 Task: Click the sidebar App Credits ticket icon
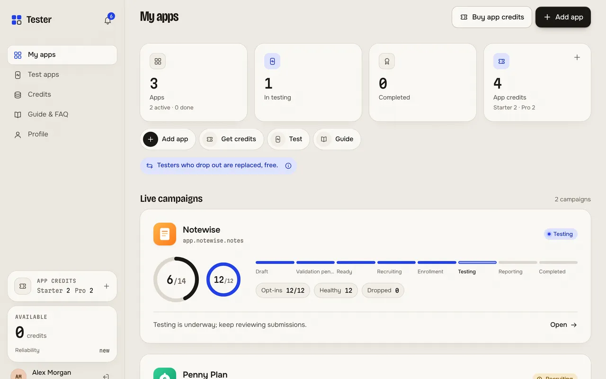point(22,286)
